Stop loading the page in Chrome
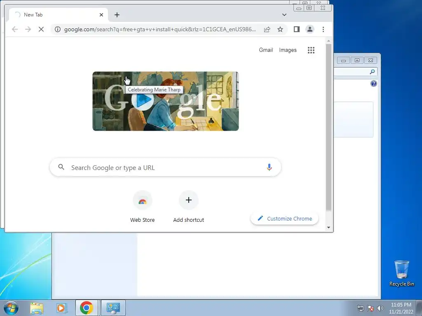The height and width of the screenshot is (316, 422). tap(41, 29)
